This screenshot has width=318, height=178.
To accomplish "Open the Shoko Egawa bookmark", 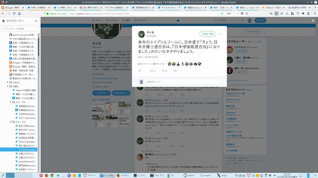I will tap(26, 142).
